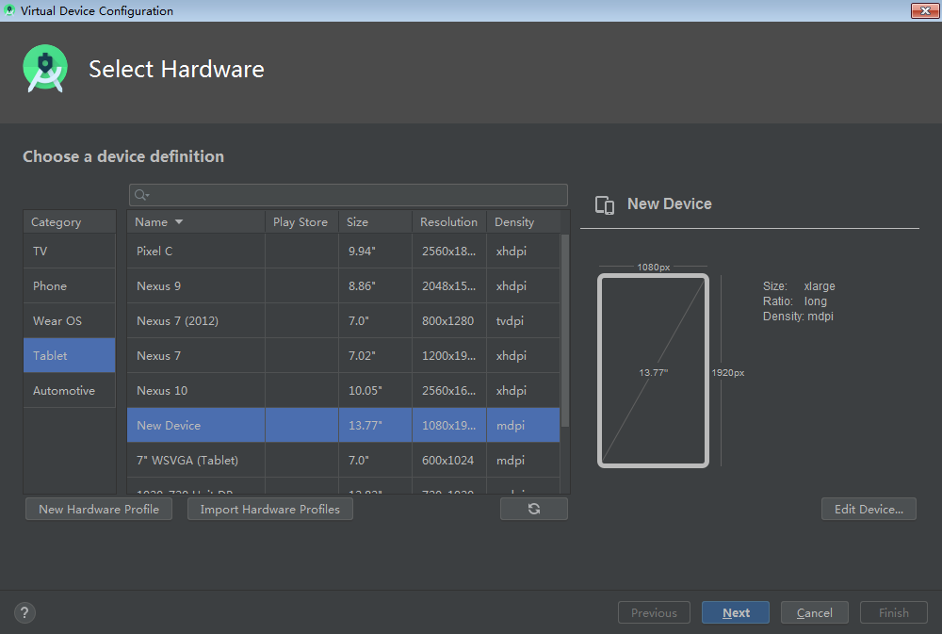Select the Nexus 9 device row

click(344, 286)
